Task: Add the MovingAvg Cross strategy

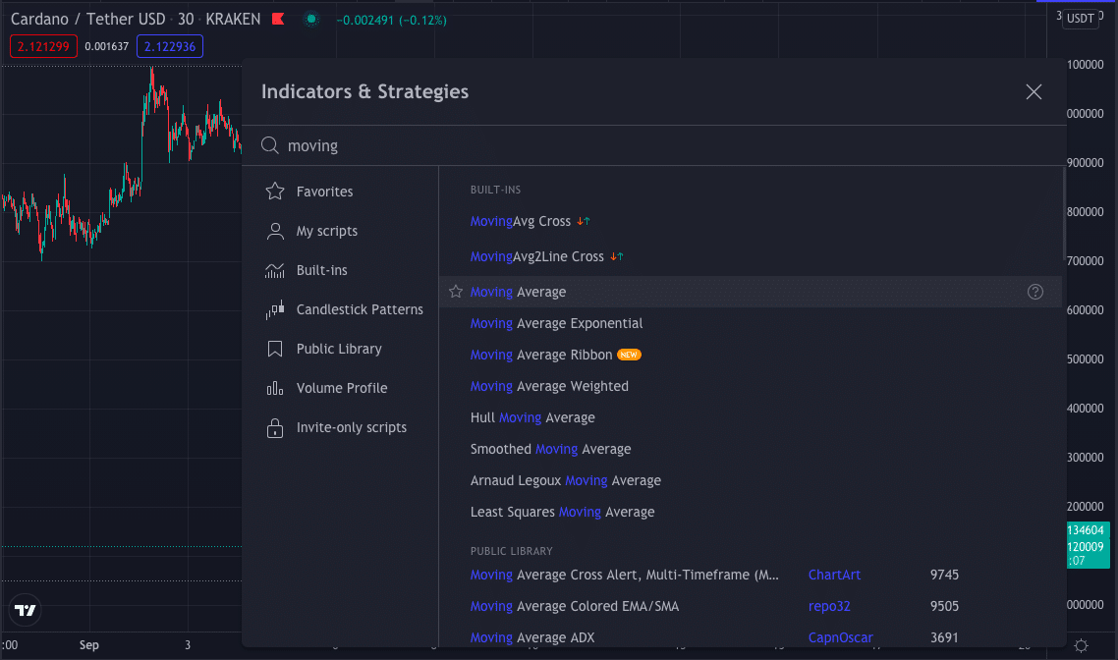Action: (x=521, y=221)
